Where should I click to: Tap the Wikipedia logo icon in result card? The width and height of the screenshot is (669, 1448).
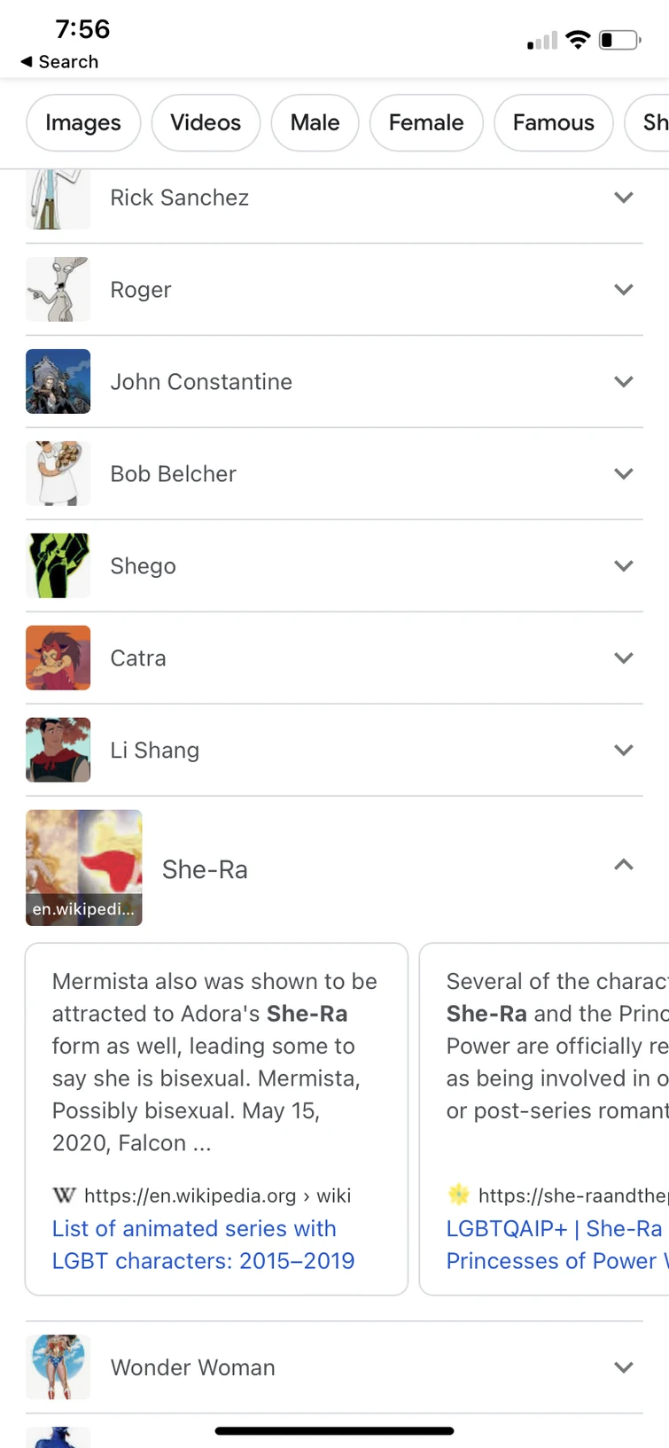[x=64, y=1195]
